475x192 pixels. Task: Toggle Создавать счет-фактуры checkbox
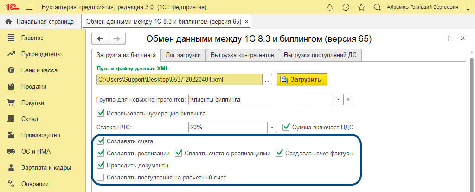tap(279, 153)
